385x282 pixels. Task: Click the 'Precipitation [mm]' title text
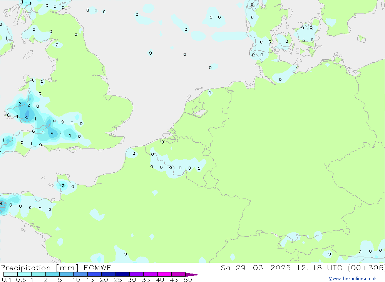[x=39, y=268]
